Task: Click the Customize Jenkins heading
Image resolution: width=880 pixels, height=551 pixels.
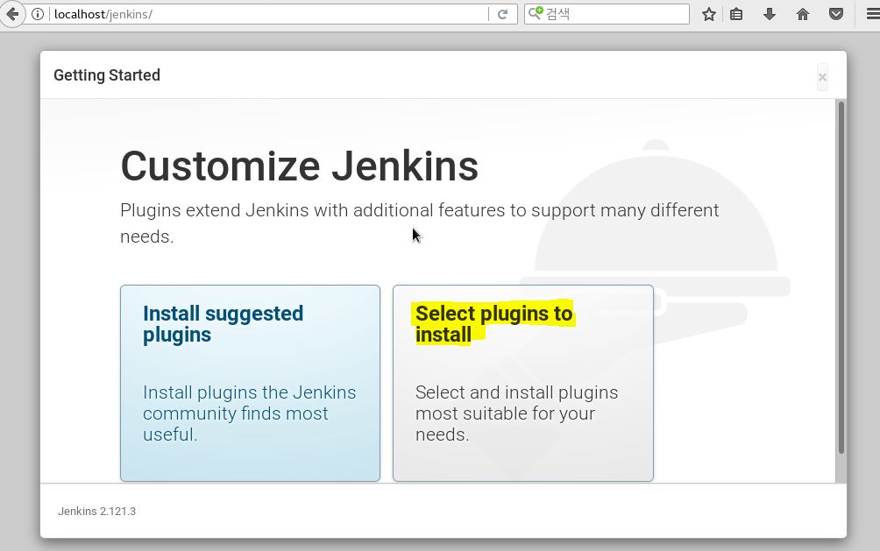Action: [x=299, y=166]
